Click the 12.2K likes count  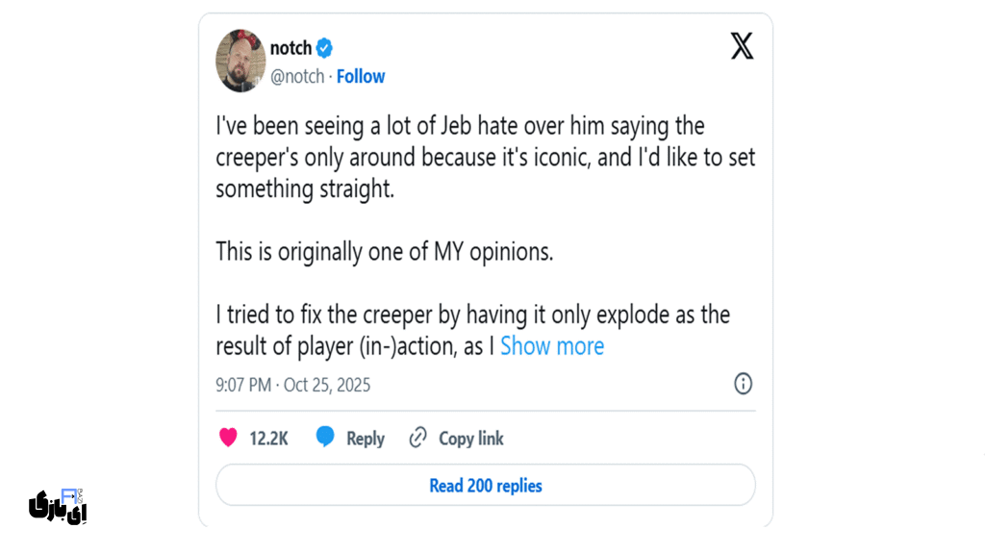268,439
